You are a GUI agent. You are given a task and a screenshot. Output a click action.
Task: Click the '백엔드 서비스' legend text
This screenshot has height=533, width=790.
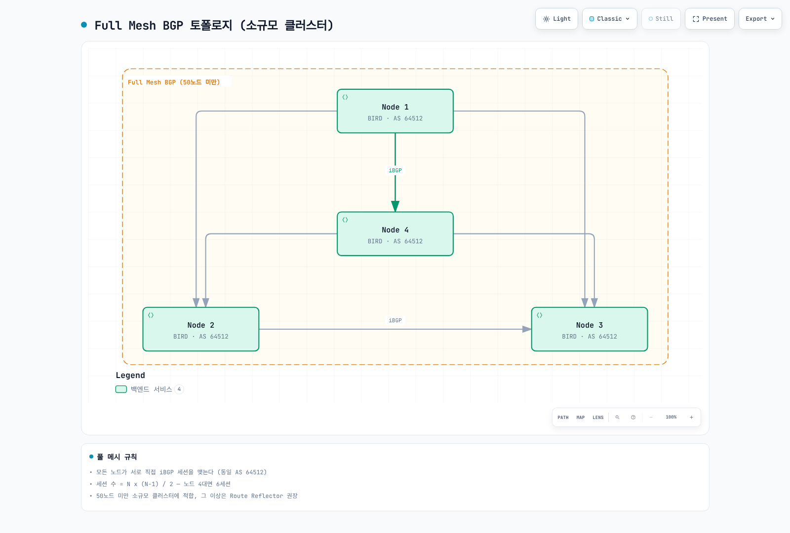pyautogui.click(x=151, y=389)
